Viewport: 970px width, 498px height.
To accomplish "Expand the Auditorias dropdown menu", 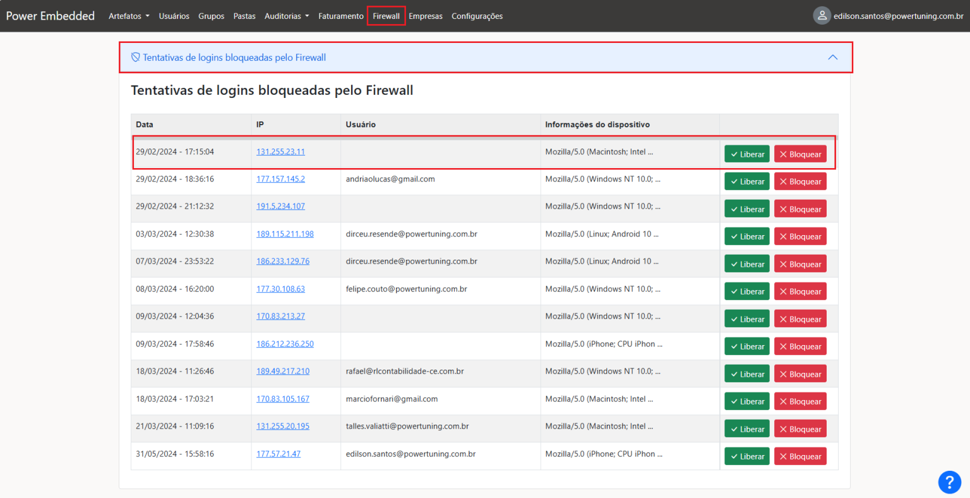I will (287, 16).
